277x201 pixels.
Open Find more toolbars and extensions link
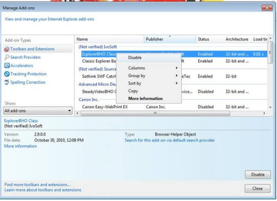37,184
